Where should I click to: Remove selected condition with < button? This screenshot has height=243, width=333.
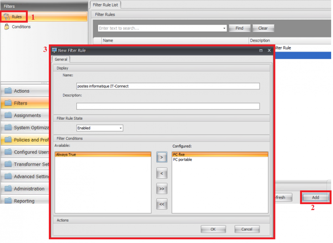(x=161, y=173)
